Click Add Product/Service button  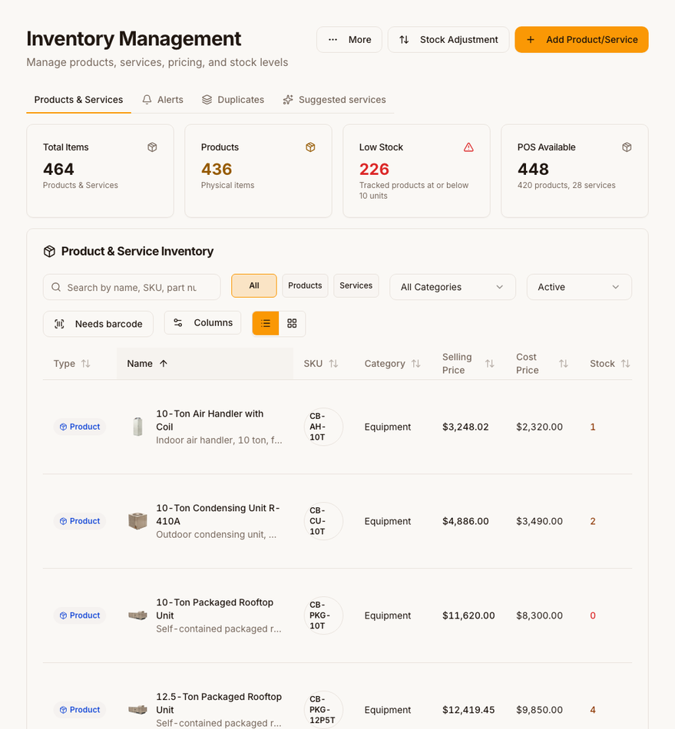(581, 39)
